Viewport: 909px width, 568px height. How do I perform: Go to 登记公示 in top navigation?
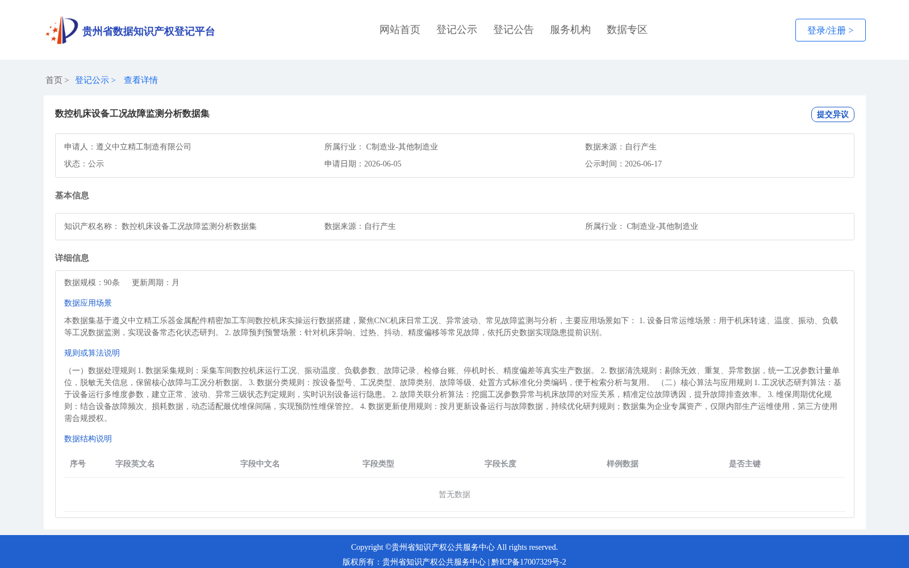click(x=457, y=30)
